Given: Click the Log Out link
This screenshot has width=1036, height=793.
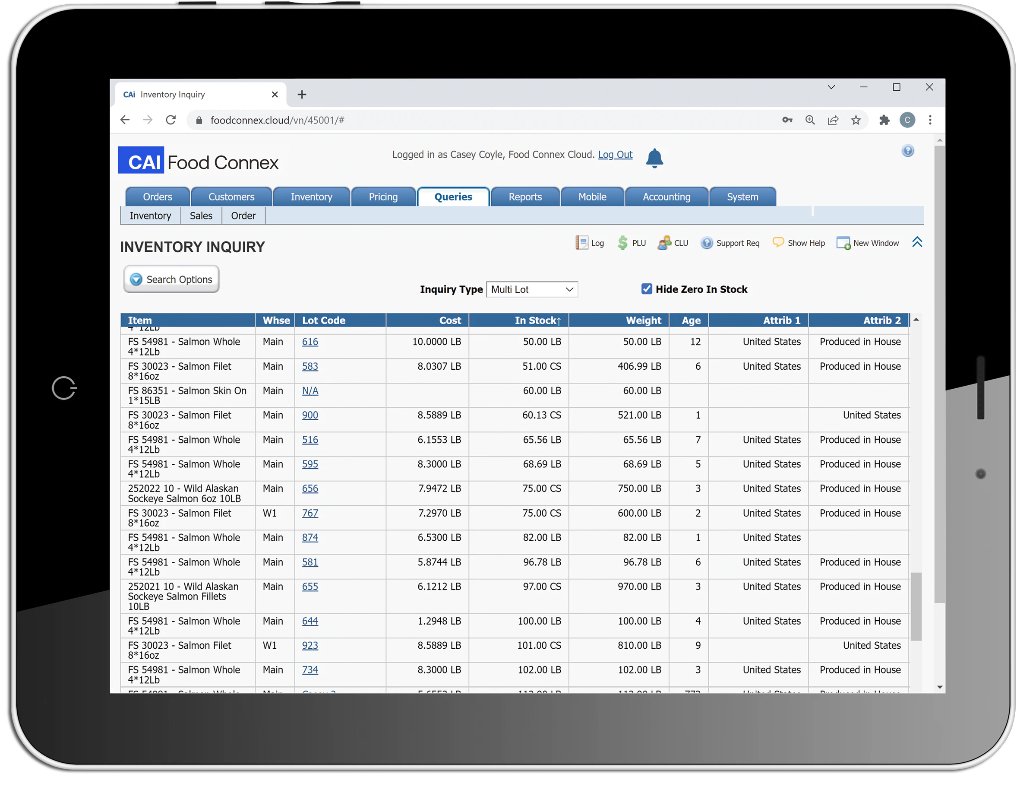Looking at the screenshot, I should (614, 154).
